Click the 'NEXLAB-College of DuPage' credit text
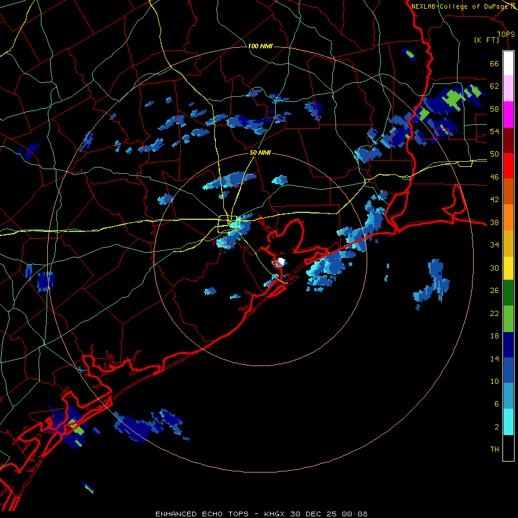518x518 pixels. [459, 6]
